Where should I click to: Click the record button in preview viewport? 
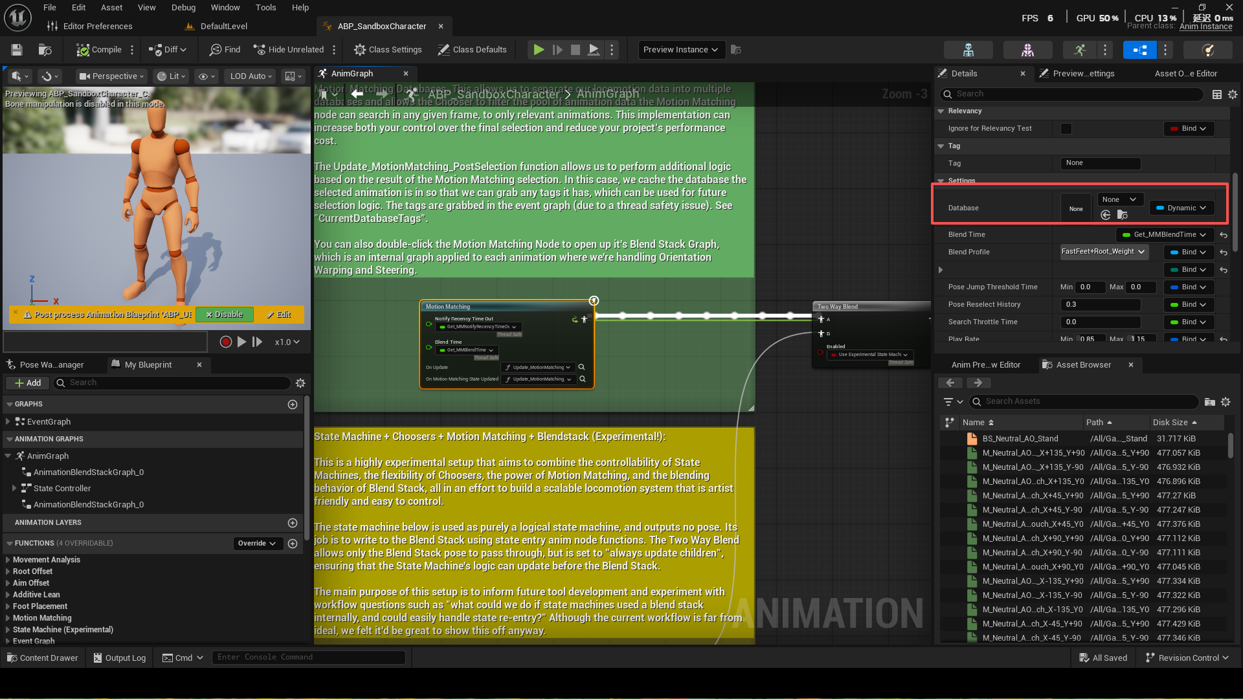225,342
